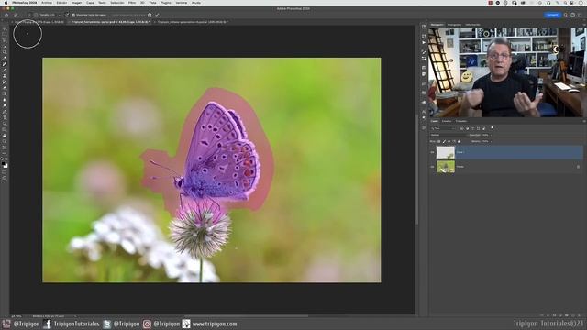
Task: Select the Move tool
Action: pyautogui.click(x=5, y=29)
